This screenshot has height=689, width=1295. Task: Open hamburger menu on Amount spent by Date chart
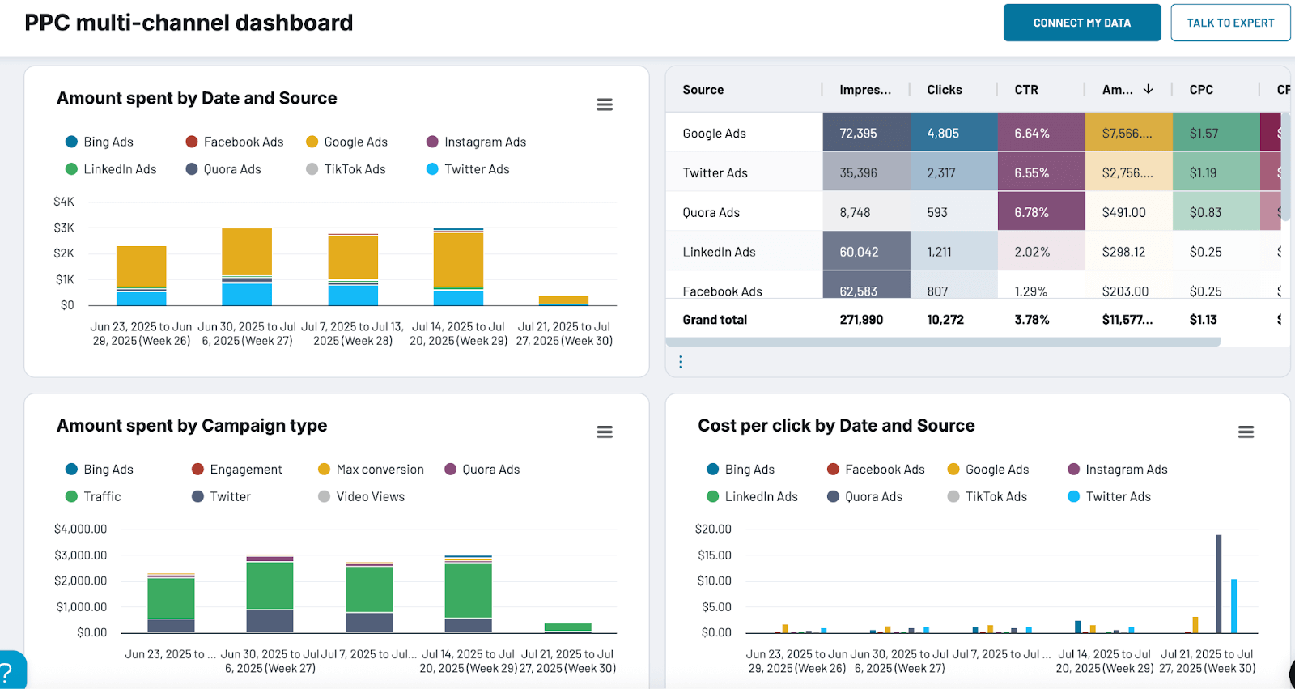(604, 104)
